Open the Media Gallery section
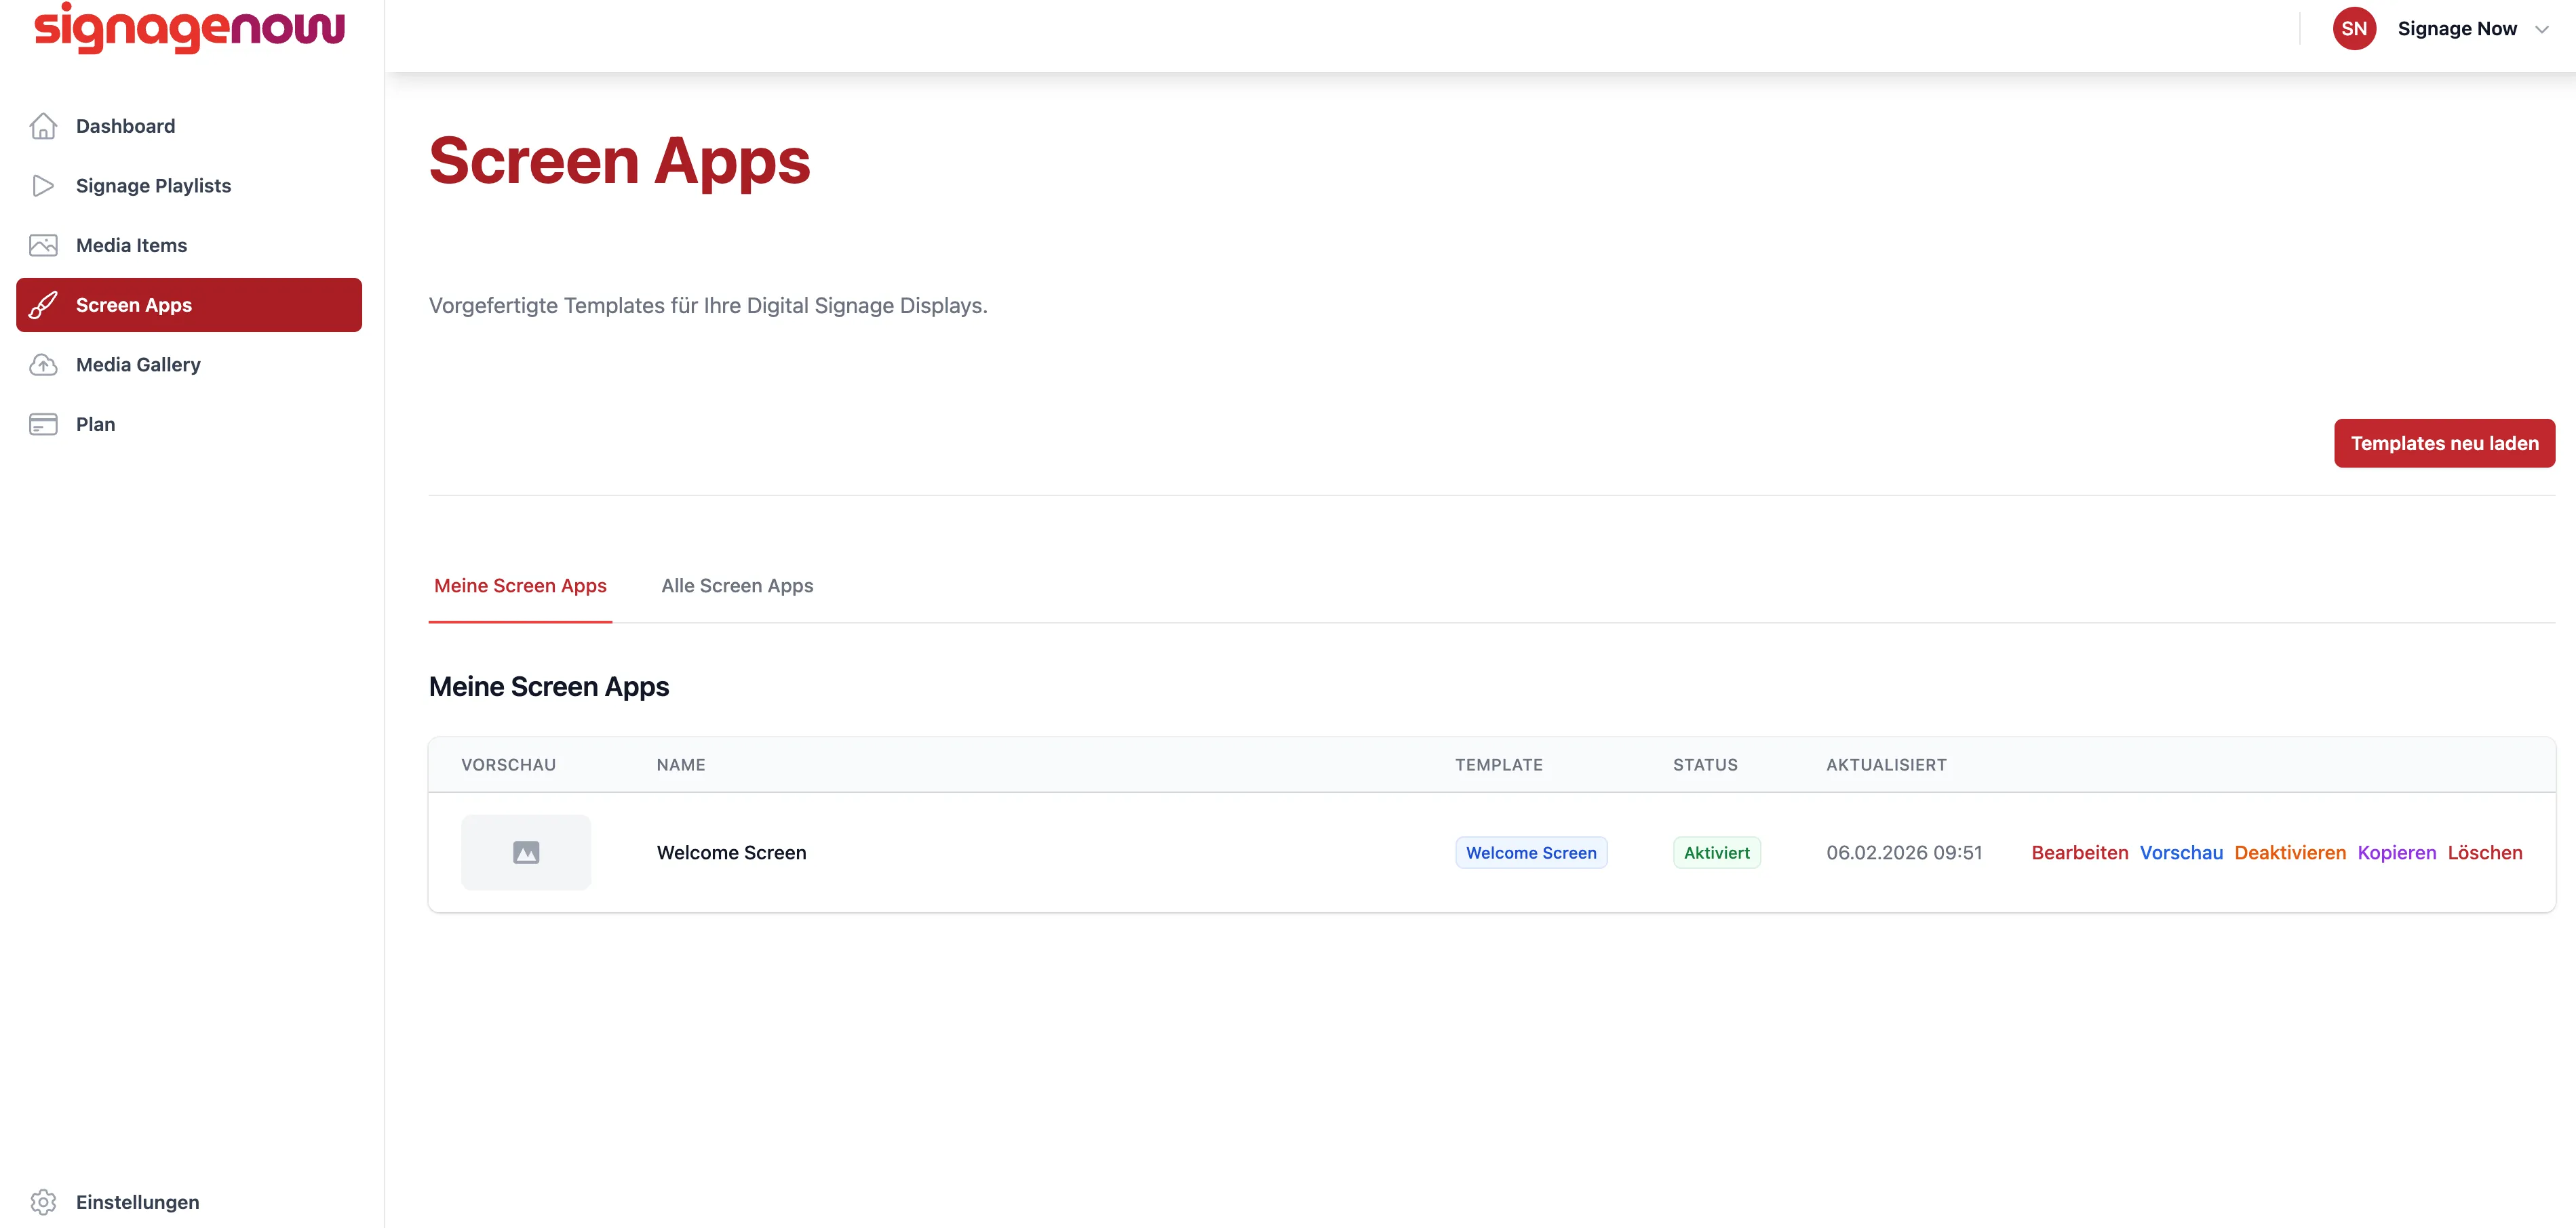The width and height of the screenshot is (2576, 1228). [189, 365]
